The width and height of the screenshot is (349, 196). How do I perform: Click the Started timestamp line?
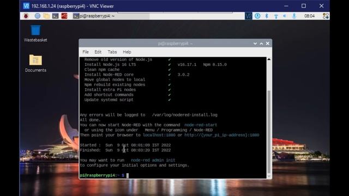[125, 145]
